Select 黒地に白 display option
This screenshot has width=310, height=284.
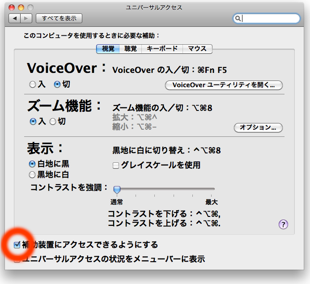coord(32,175)
